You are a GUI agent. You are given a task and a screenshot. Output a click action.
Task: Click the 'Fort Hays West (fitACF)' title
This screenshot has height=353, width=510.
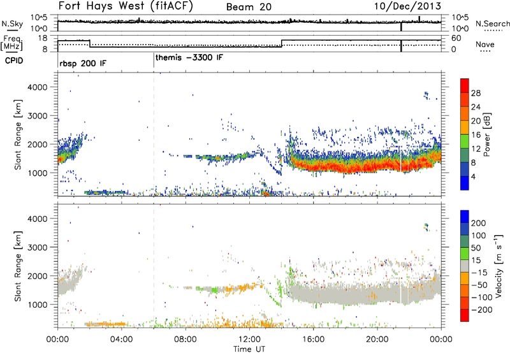click(x=126, y=6)
